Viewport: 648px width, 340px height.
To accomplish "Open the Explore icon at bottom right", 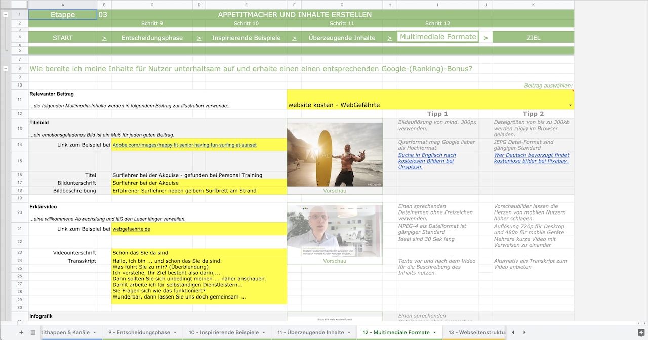I will tap(641, 332).
